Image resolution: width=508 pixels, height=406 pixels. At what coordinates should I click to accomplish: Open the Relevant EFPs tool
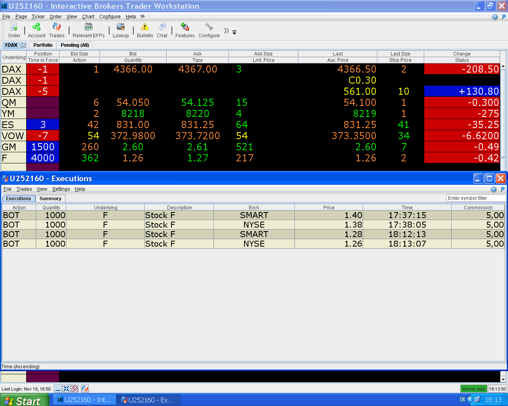coord(89,30)
